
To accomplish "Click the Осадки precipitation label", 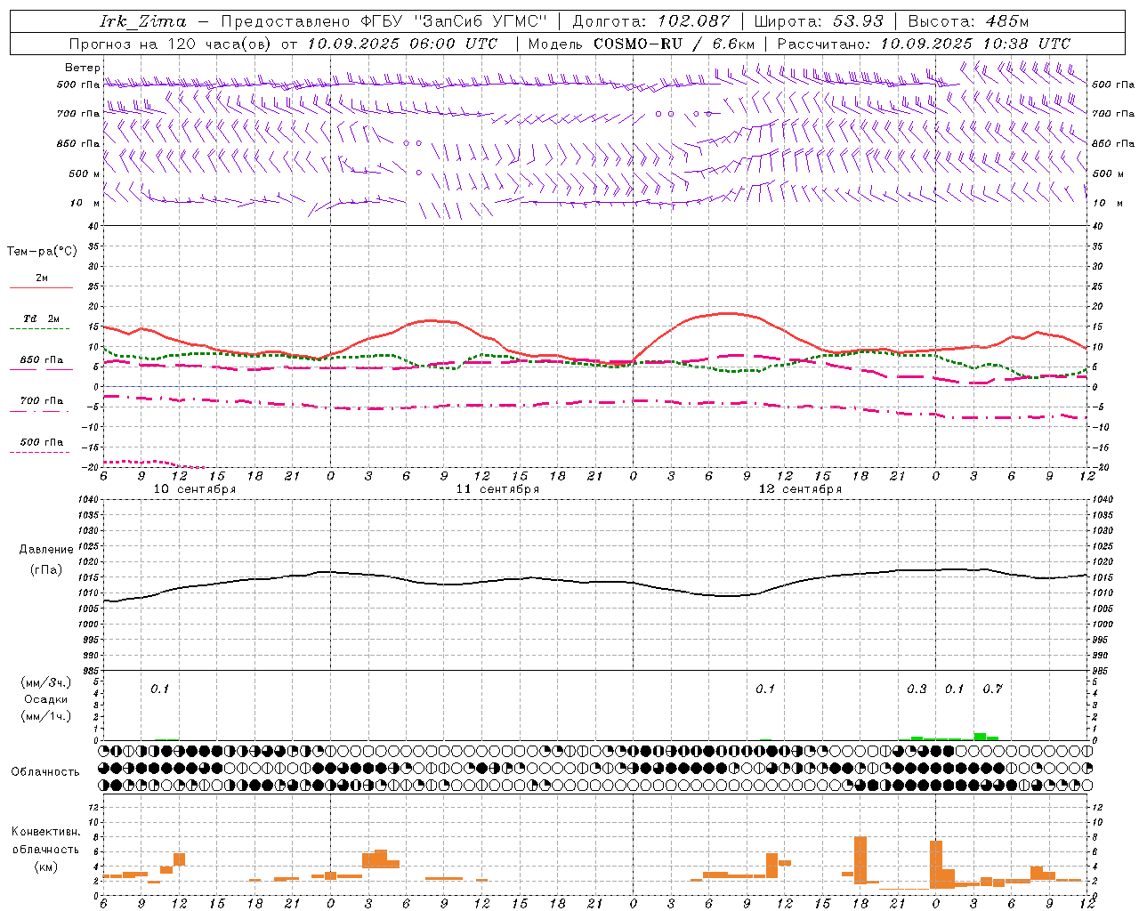I will coord(46,699).
